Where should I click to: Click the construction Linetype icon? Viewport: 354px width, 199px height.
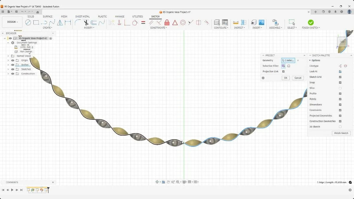pos(345,66)
